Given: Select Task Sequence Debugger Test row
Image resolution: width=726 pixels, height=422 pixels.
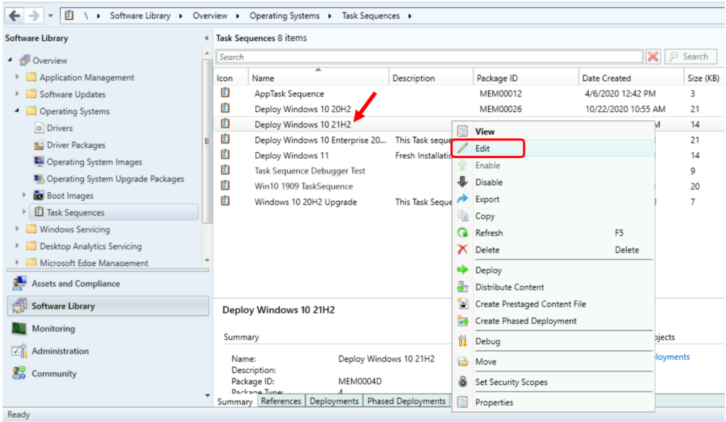Looking at the screenshot, I should [x=309, y=171].
